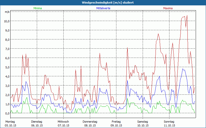Click the date '11.10.15'
The width and height of the screenshot is (206, 128).
click(x=169, y=125)
